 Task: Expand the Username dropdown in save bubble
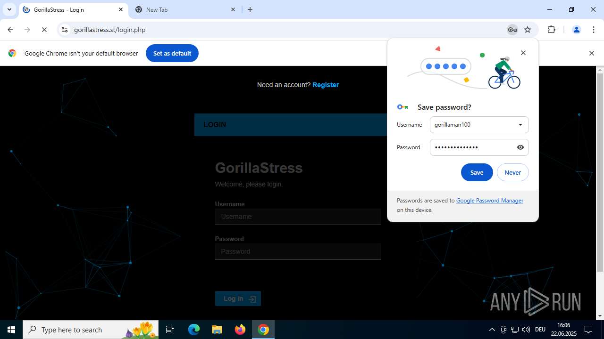[520, 125]
